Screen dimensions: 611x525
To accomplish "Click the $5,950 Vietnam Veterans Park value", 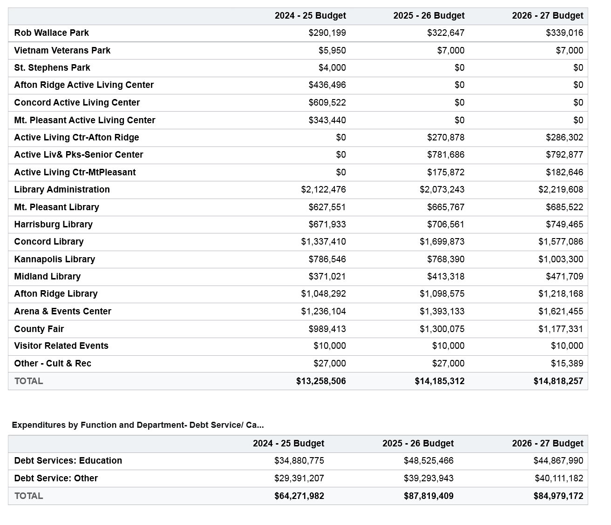I will pos(333,51).
